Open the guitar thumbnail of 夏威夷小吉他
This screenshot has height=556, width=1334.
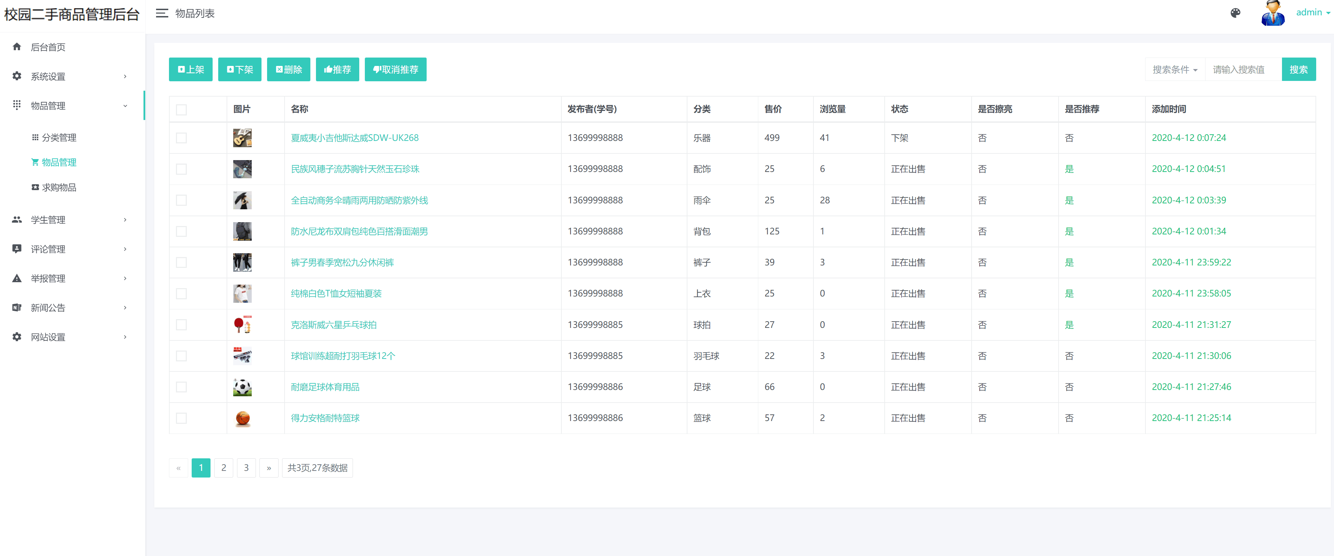pos(242,138)
